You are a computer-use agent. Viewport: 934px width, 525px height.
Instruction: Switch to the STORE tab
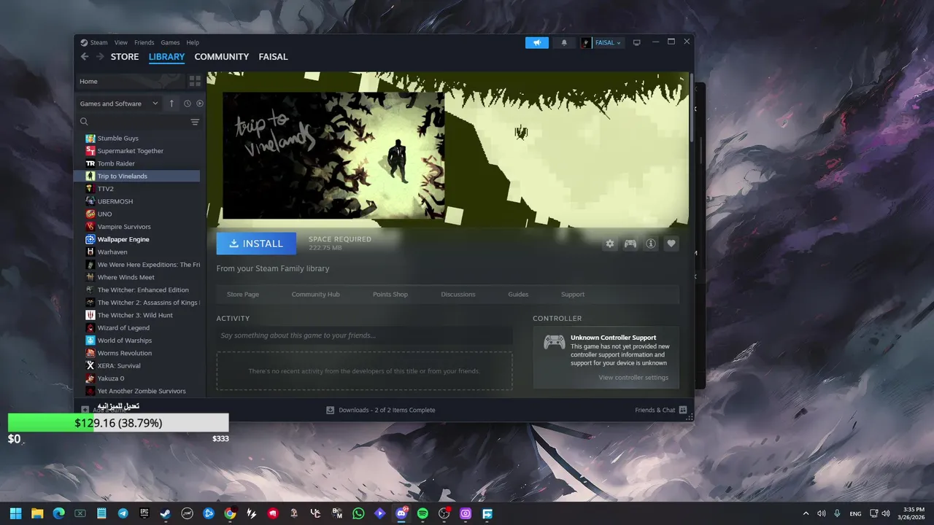tap(125, 57)
